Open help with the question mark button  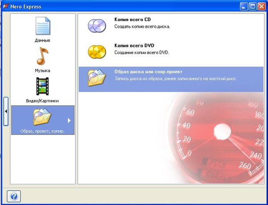[14, 196]
